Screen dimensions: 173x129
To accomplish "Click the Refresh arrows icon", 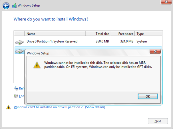I will point(16,88).
